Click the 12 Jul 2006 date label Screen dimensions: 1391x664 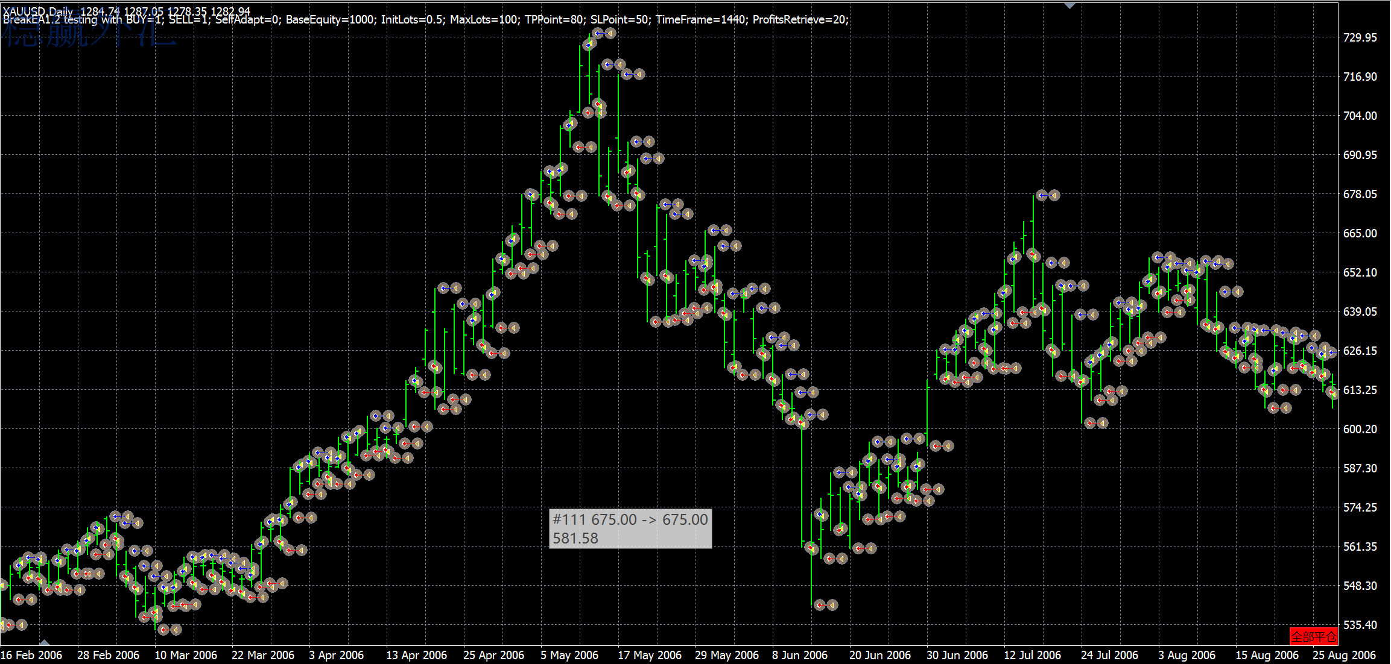pos(1032,655)
